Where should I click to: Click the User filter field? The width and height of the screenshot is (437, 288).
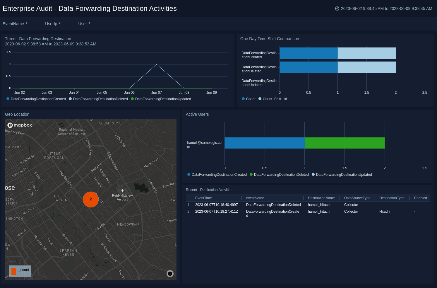pyautogui.click(x=96, y=24)
